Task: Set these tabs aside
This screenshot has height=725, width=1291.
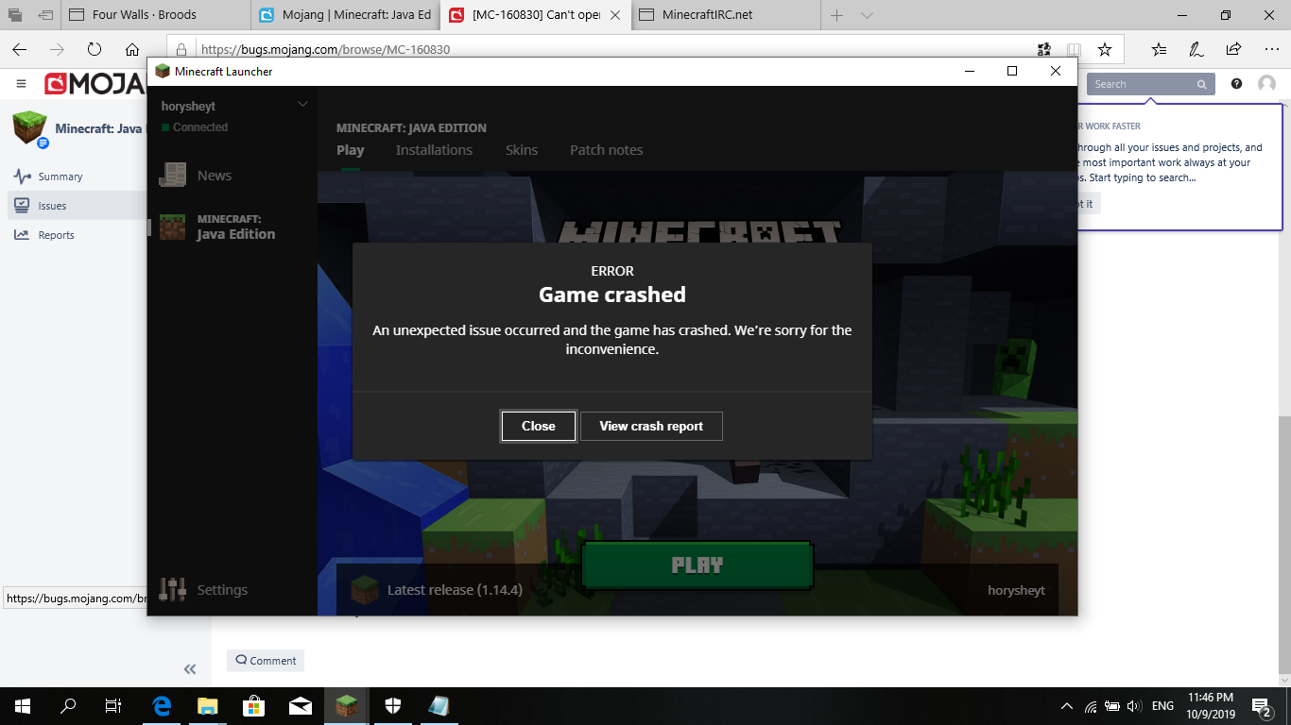Action: pos(45,15)
